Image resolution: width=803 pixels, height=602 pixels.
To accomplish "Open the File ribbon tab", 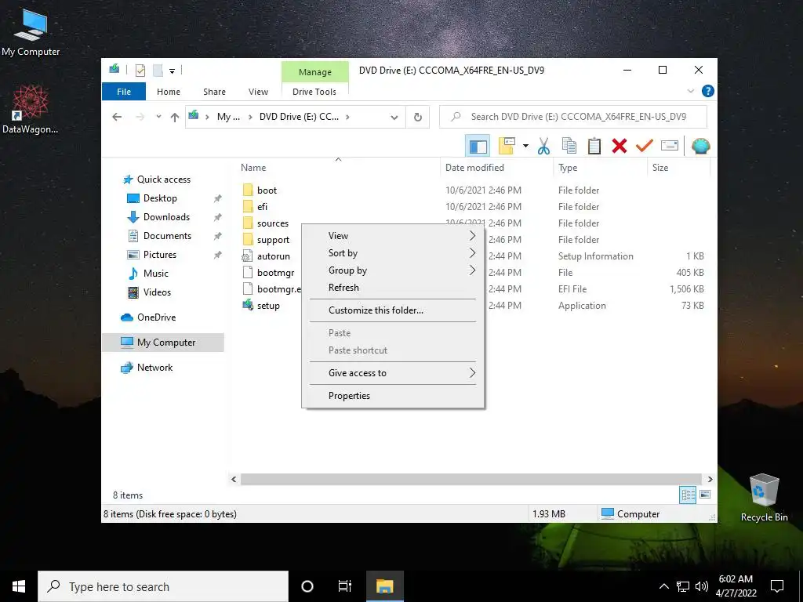I will tap(124, 92).
